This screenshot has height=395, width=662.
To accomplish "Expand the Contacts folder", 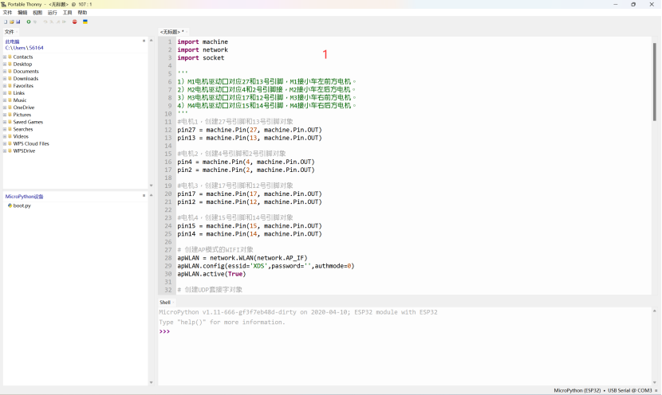I will pyautogui.click(x=5, y=57).
